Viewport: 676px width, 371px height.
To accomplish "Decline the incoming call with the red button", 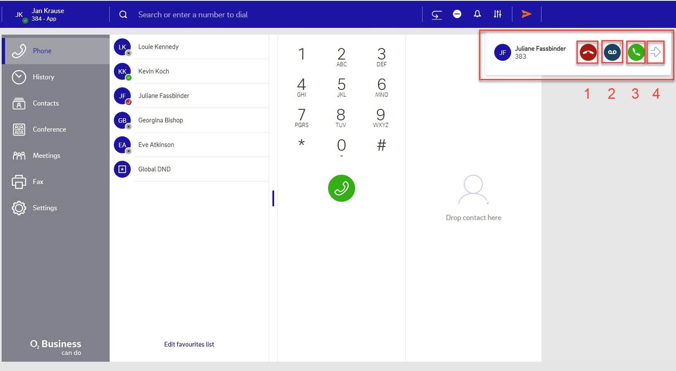I will [x=588, y=52].
